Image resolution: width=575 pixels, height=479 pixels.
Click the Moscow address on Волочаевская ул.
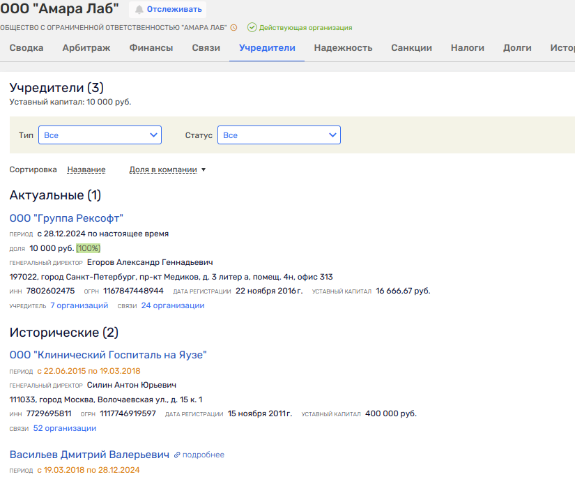(x=106, y=400)
